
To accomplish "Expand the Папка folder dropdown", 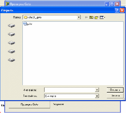I will tap(79, 17).
